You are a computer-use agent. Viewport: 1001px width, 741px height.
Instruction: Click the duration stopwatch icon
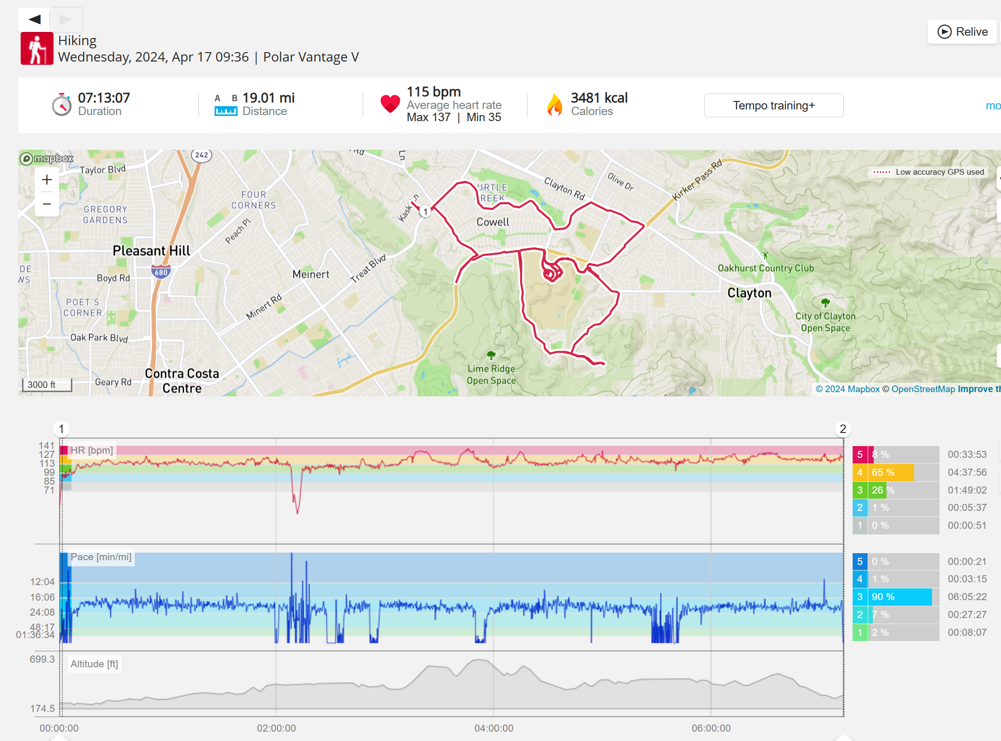pyautogui.click(x=62, y=104)
